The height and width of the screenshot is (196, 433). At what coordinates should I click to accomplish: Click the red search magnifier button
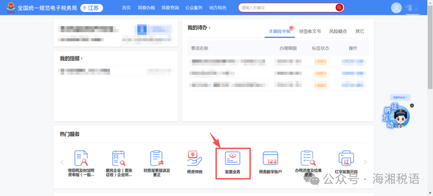click(339, 8)
